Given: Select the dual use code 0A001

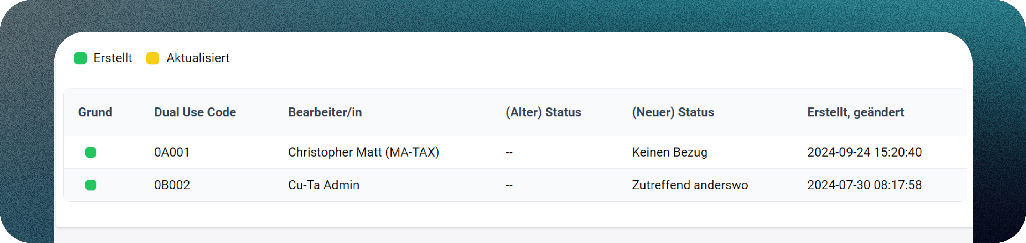Looking at the screenshot, I should [x=172, y=152].
